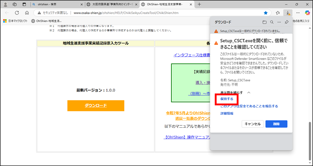The height and width of the screenshot is (166, 313).
Task: Click the ダウンロード panel title
Action: pos(223,22)
